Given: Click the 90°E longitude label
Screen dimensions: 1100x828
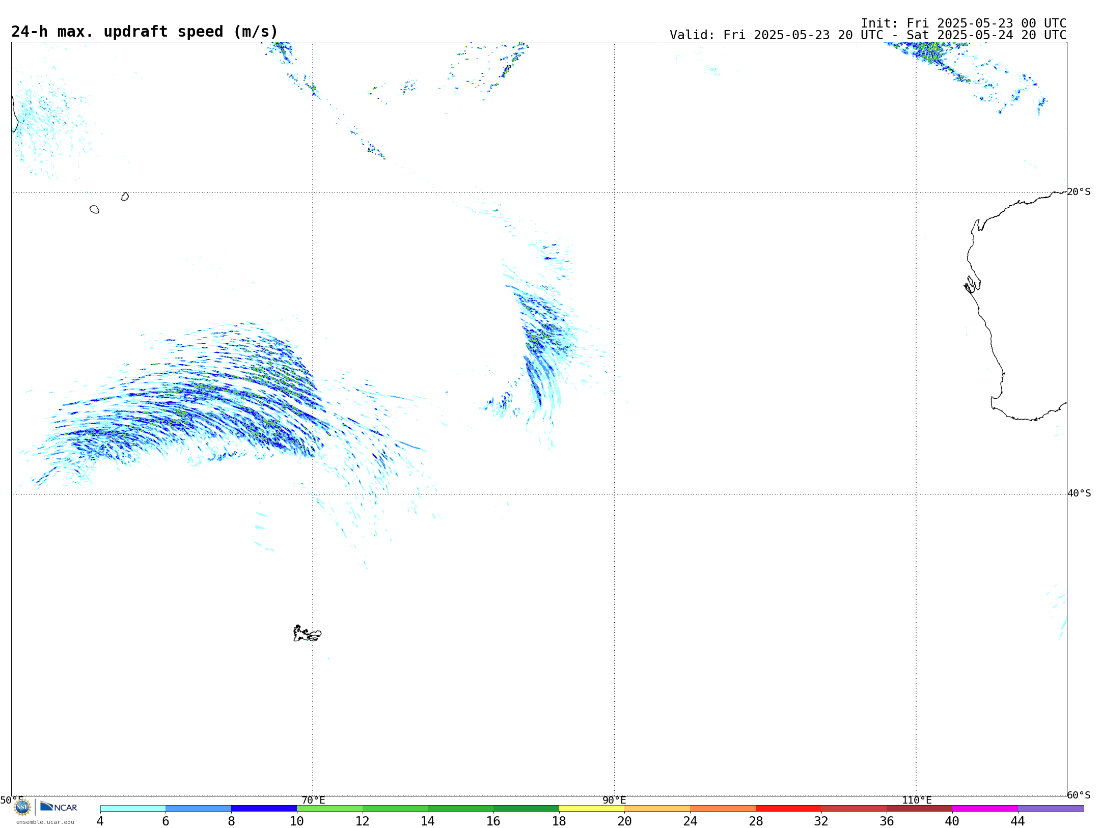Looking at the screenshot, I should 614,800.
